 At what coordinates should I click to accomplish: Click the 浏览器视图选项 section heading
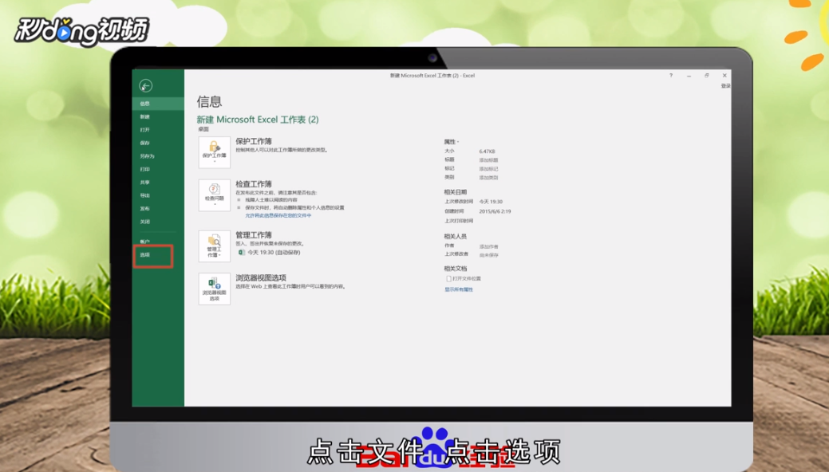(x=261, y=277)
